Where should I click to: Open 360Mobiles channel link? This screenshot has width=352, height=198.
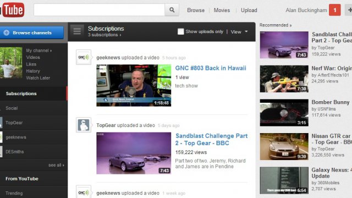click(328, 183)
